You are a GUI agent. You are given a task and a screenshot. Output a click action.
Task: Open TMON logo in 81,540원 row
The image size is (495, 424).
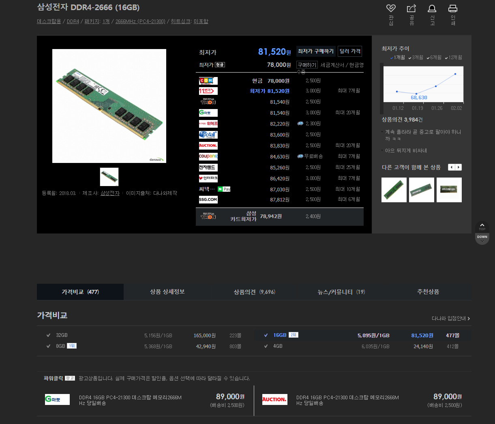click(208, 102)
